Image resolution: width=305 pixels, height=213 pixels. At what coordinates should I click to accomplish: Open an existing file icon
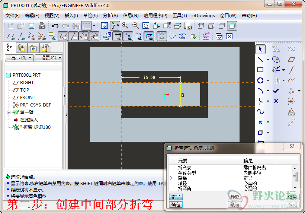[21, 26]
